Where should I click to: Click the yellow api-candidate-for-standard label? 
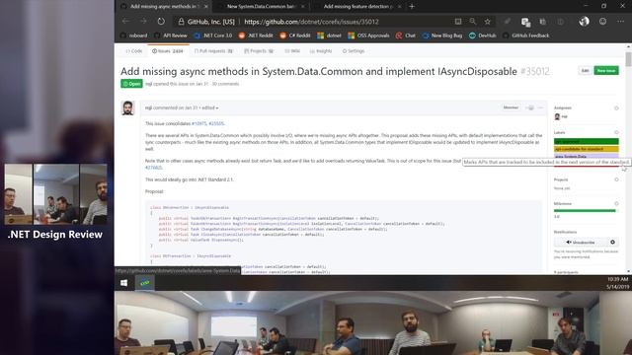tap(586, 149)
